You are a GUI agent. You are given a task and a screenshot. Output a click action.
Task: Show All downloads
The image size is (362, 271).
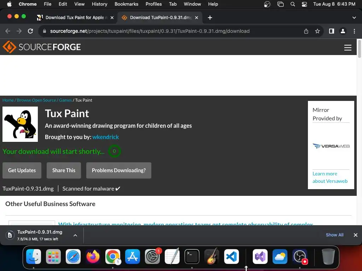point(334,235)
